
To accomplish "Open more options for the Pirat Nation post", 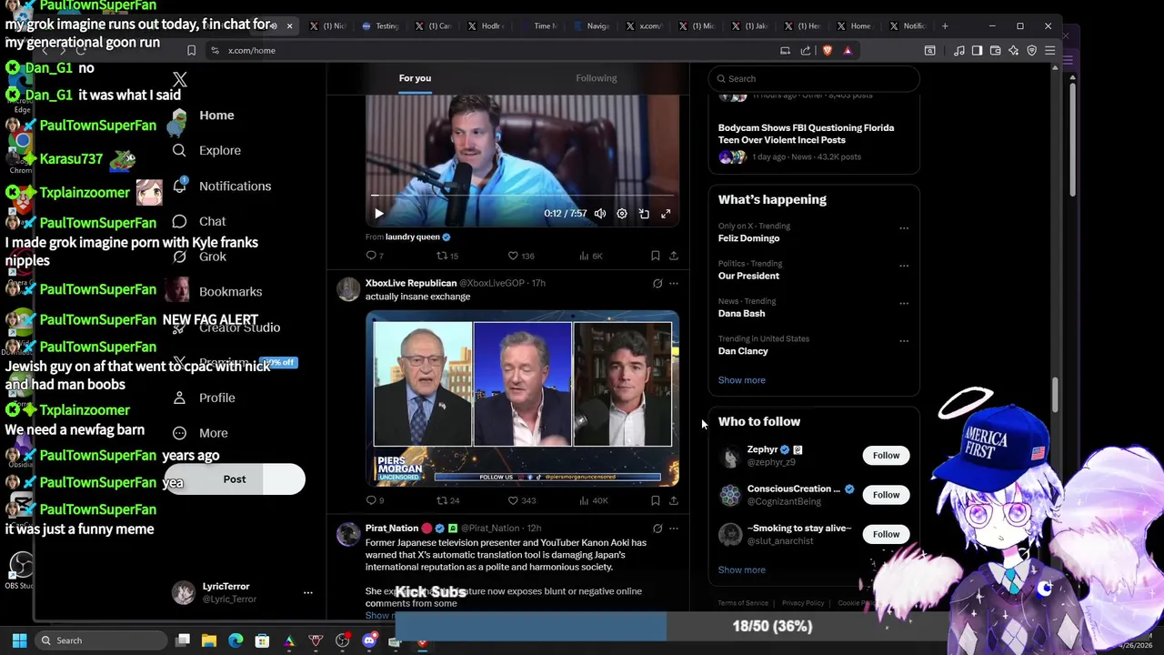I will click(674, 528).
